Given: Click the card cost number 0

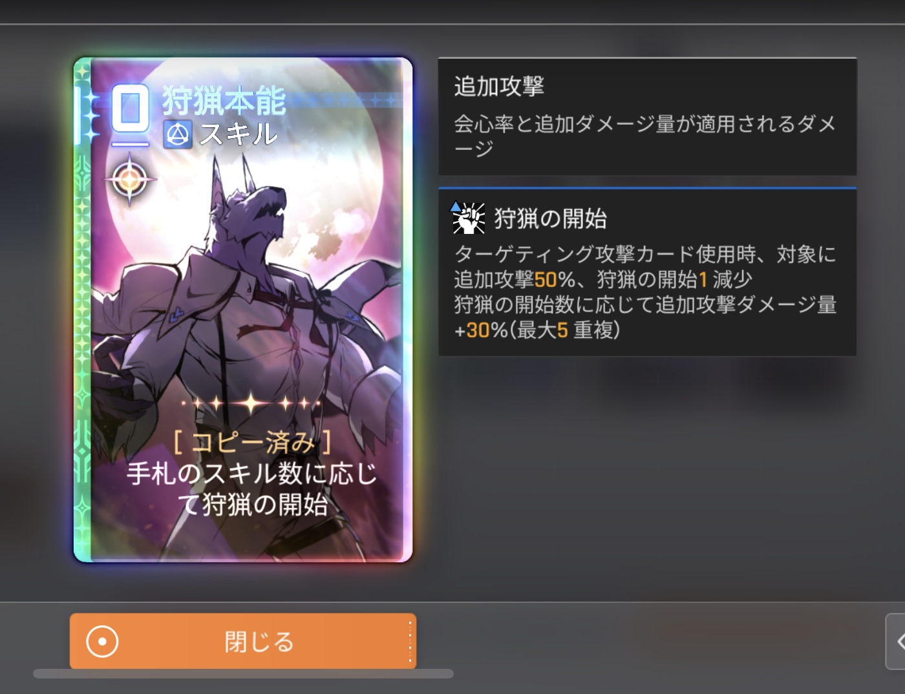Looking at the screenshot, I should pos(130,108).
